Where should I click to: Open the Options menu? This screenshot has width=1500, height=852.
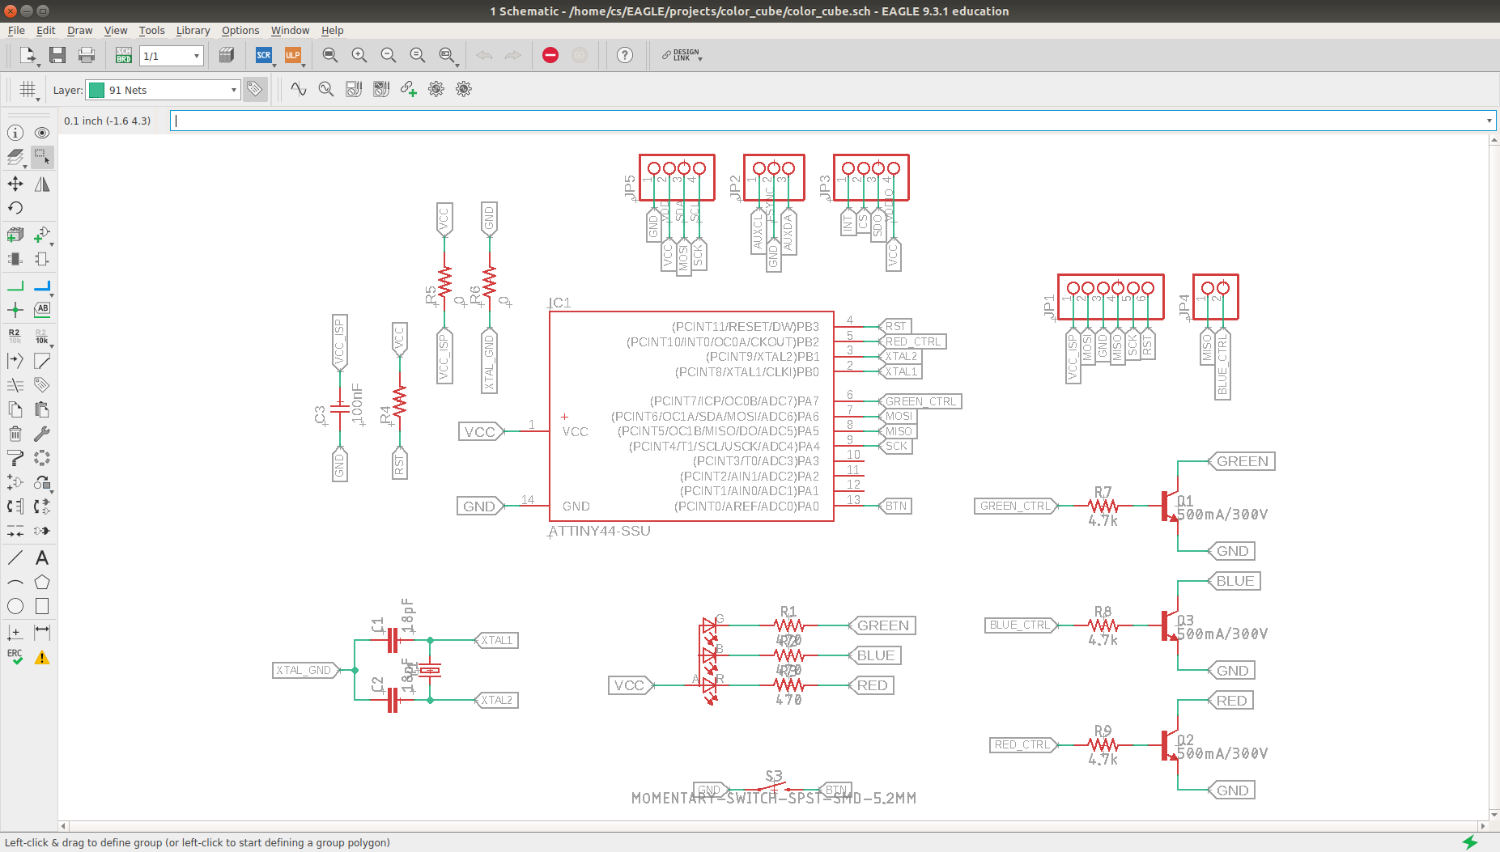[240, 30]
